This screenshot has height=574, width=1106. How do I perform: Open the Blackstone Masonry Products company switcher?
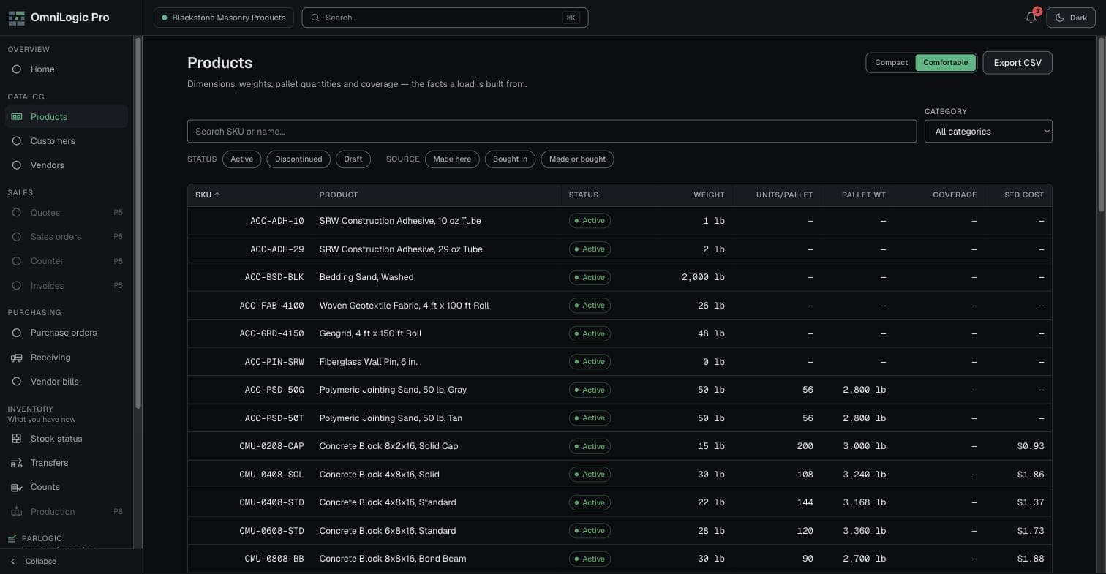(x=224, y=18)
